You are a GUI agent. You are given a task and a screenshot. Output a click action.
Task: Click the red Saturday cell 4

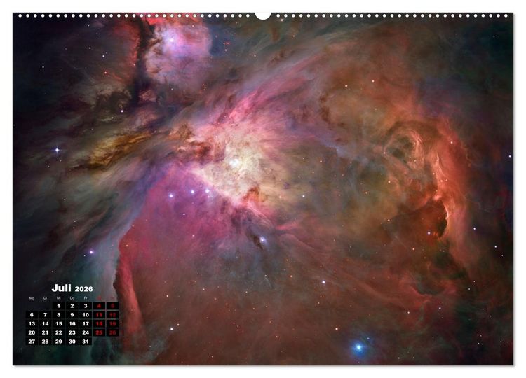point(99,306)
